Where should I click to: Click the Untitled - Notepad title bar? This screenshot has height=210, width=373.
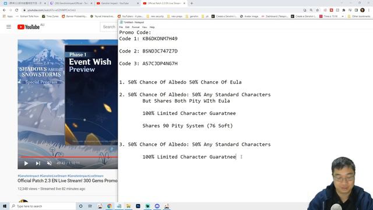pyautogui.click(x=245, y=22)
